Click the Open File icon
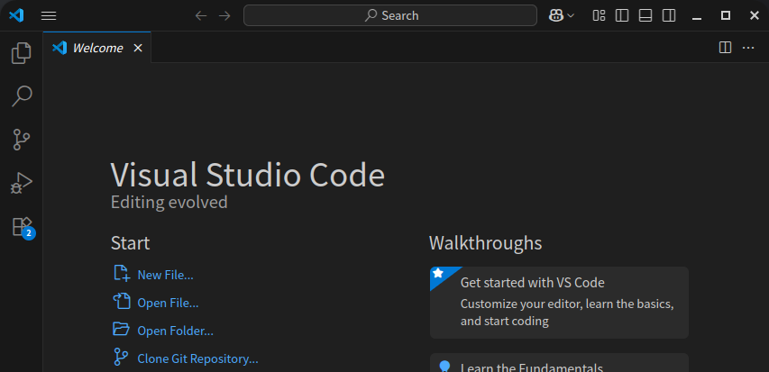Screen dimensions: 769x372 coord(122,301)
